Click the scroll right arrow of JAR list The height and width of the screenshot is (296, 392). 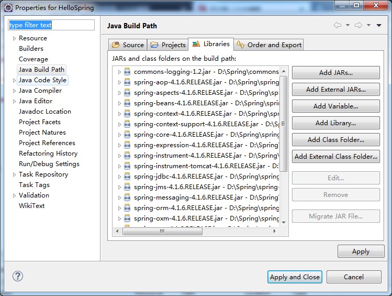tap(274, 231)
